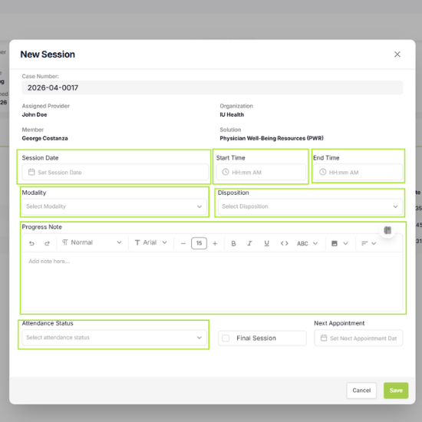
Task: Toggle underline formatting in Progress Note
Action: tap(266, 243)
